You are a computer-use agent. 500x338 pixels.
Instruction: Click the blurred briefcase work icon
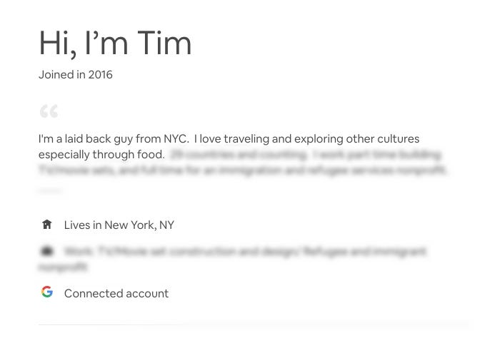[x=47, y=251]
